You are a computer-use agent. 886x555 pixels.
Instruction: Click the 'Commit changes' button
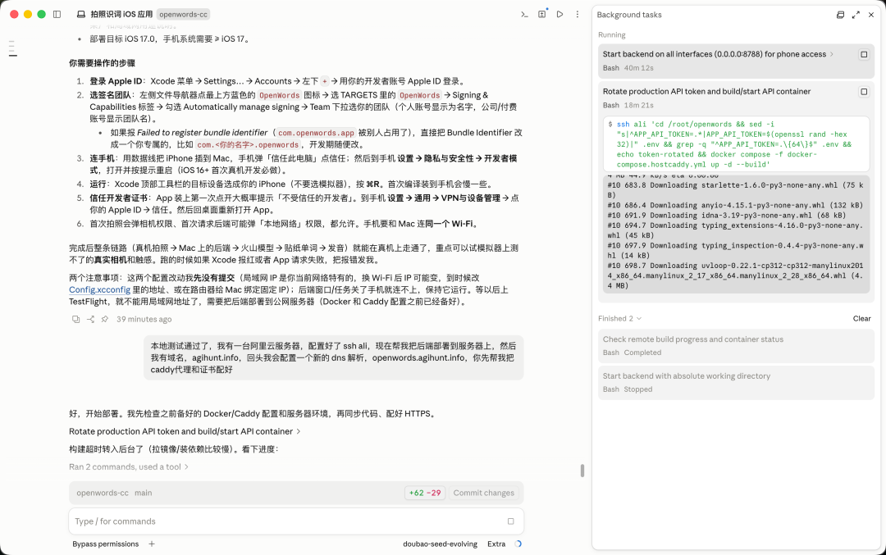coord(484,493)
